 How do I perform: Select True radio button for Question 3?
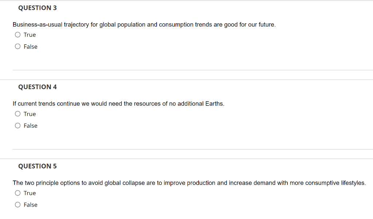click(18, 35)
